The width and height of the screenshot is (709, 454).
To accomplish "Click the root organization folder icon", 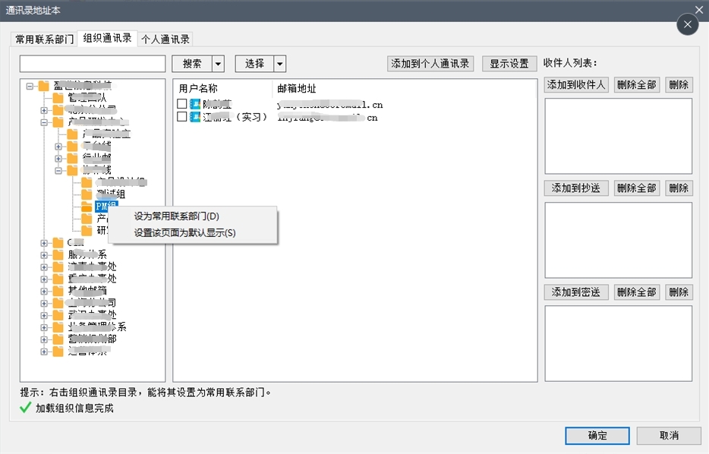I will point(43,87).
